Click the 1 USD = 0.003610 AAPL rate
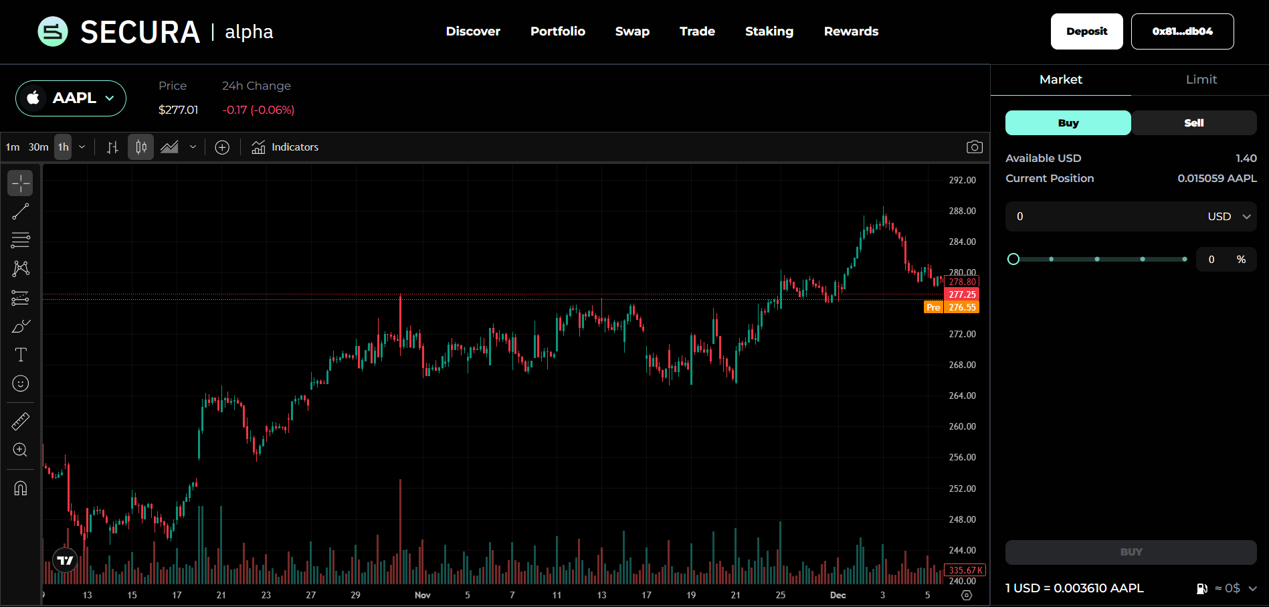This screenshot has height=607, width=1269. 1074,588
